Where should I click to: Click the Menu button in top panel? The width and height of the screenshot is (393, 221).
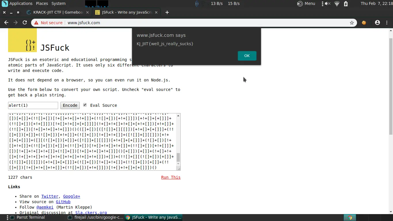tap(306, 3)
